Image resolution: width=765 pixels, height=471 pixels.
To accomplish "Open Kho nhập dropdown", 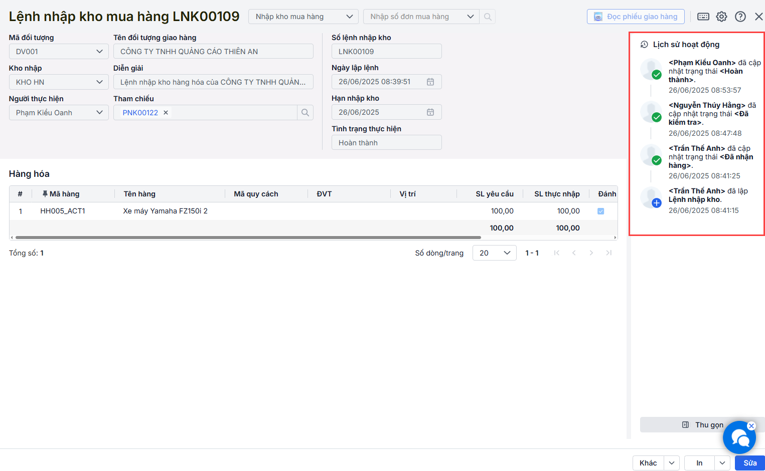I will (x=99, y=82).
